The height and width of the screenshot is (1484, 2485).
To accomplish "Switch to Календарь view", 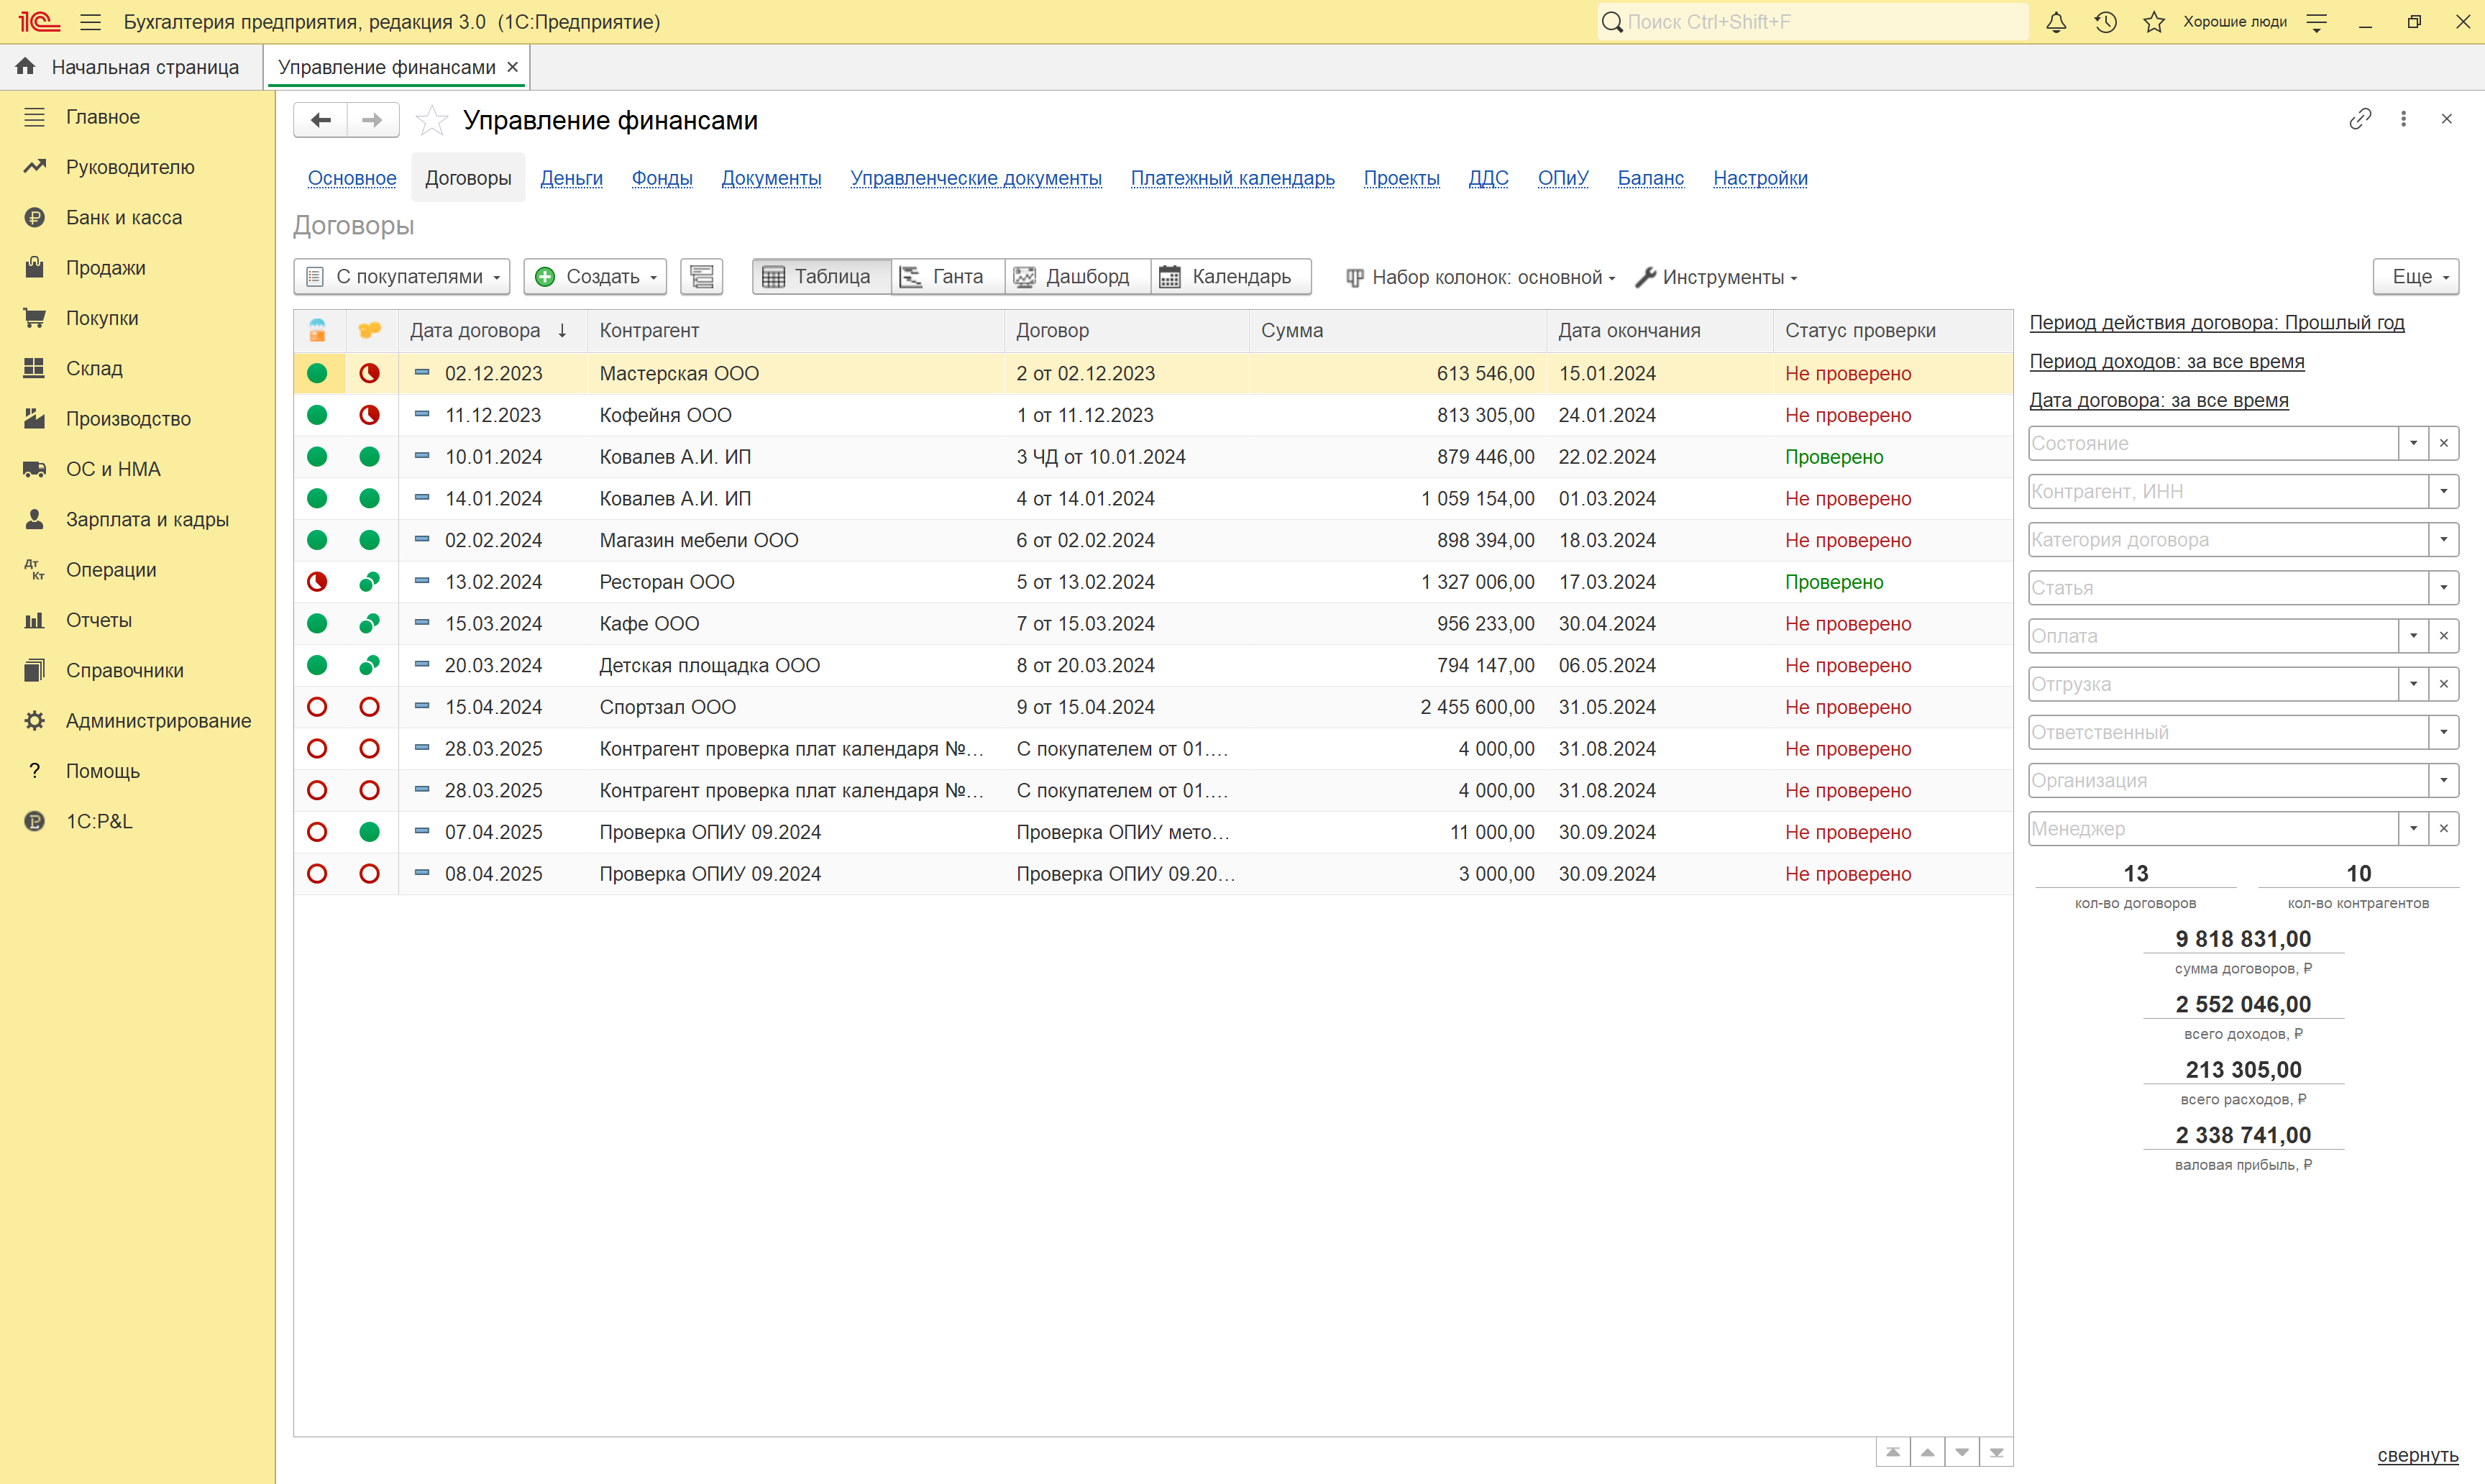I will (x=1227, y=277).
